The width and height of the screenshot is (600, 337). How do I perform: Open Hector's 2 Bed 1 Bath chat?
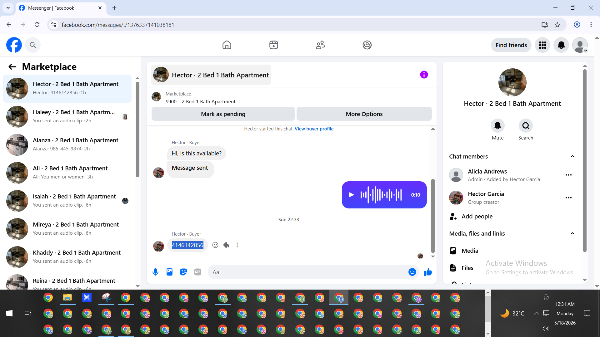[67, 89]
